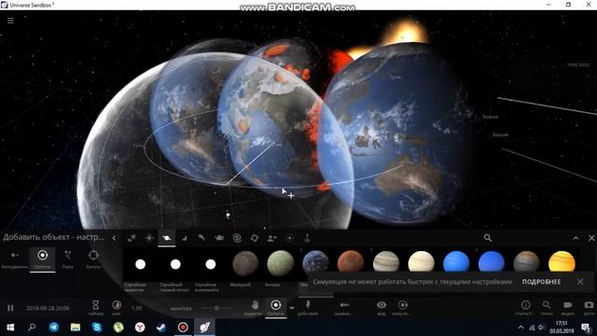Select the teapot objects category tab

pyautogui.click(x=219, y=238)
